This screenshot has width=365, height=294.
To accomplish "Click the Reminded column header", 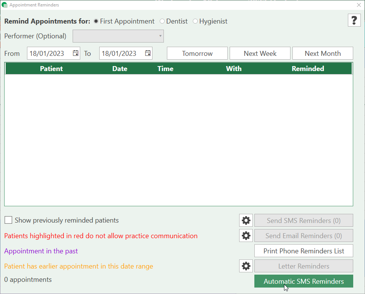I will pos(308,69).
